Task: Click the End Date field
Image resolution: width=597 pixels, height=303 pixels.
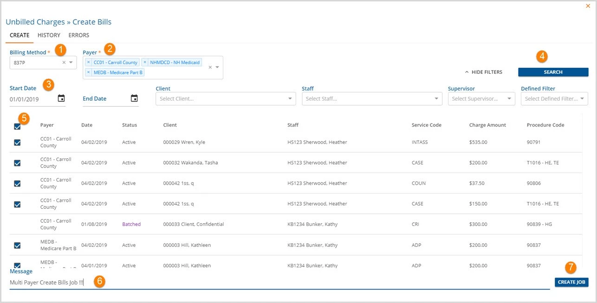Action: point(105,98)
